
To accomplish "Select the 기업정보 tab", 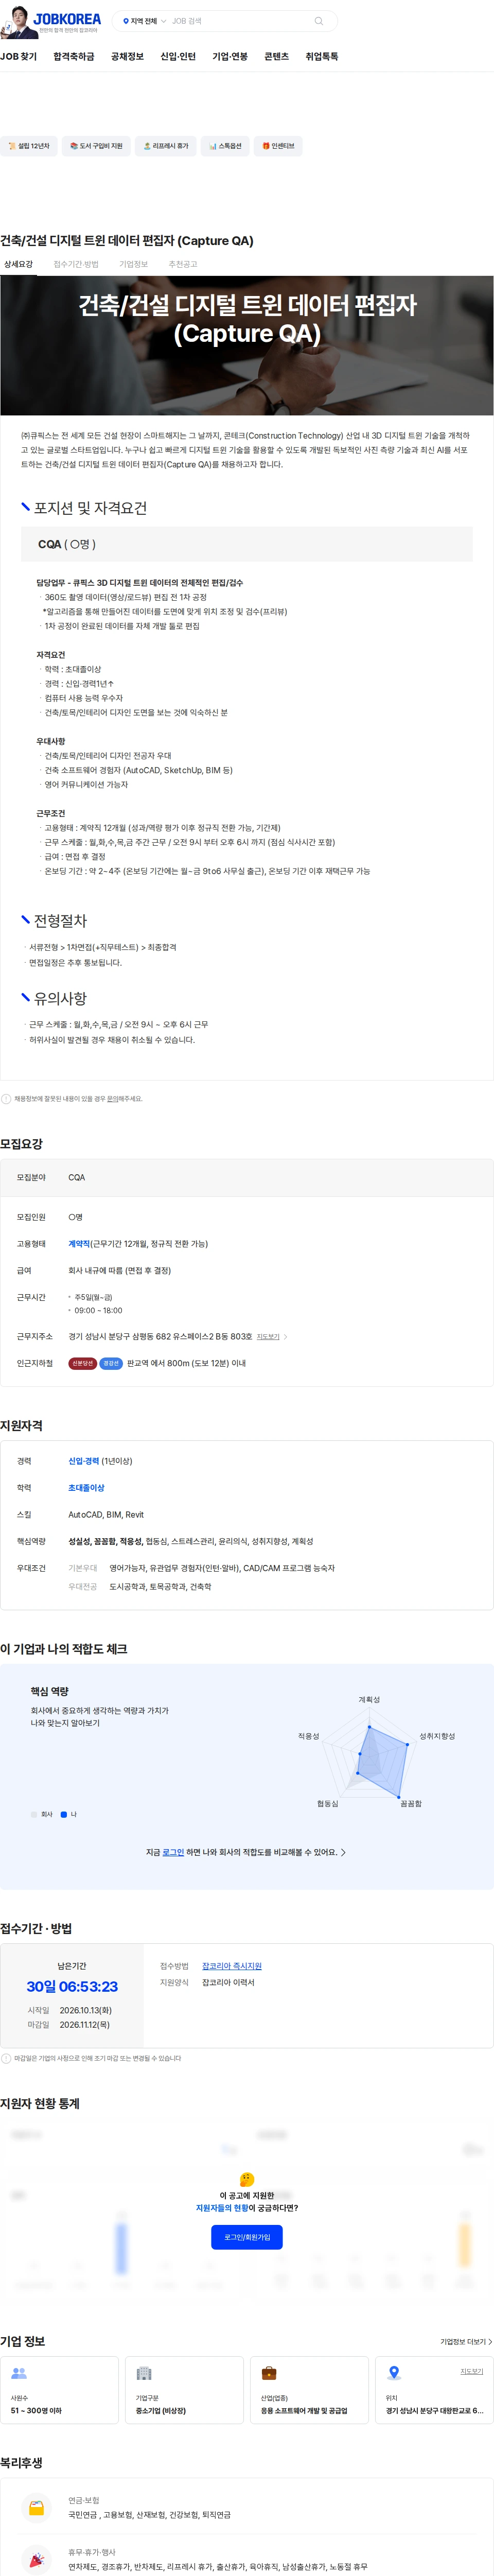I will [x=133, y=264].
